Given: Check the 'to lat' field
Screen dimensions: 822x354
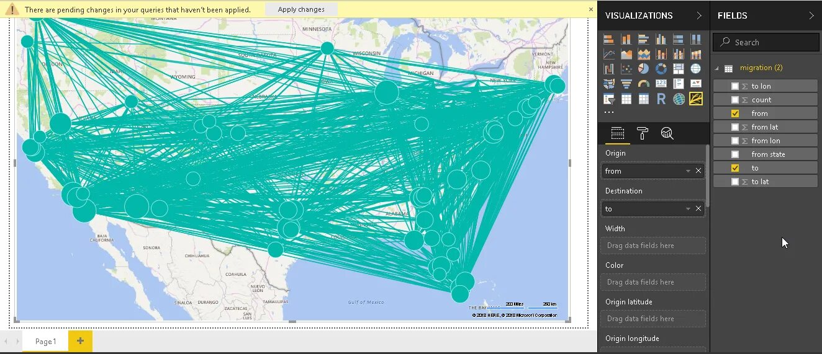Looking at the screenshot, I should pyautogui.click(x=735, y=182).
